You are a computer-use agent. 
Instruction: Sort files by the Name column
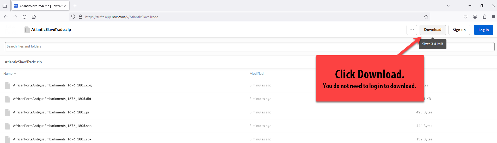point(8,74)
